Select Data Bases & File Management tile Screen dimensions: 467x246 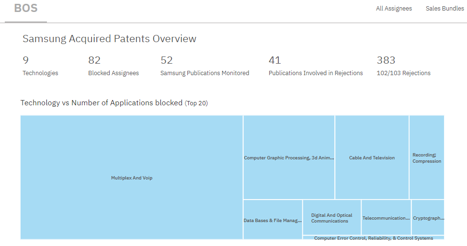click(x=273, y=221)
